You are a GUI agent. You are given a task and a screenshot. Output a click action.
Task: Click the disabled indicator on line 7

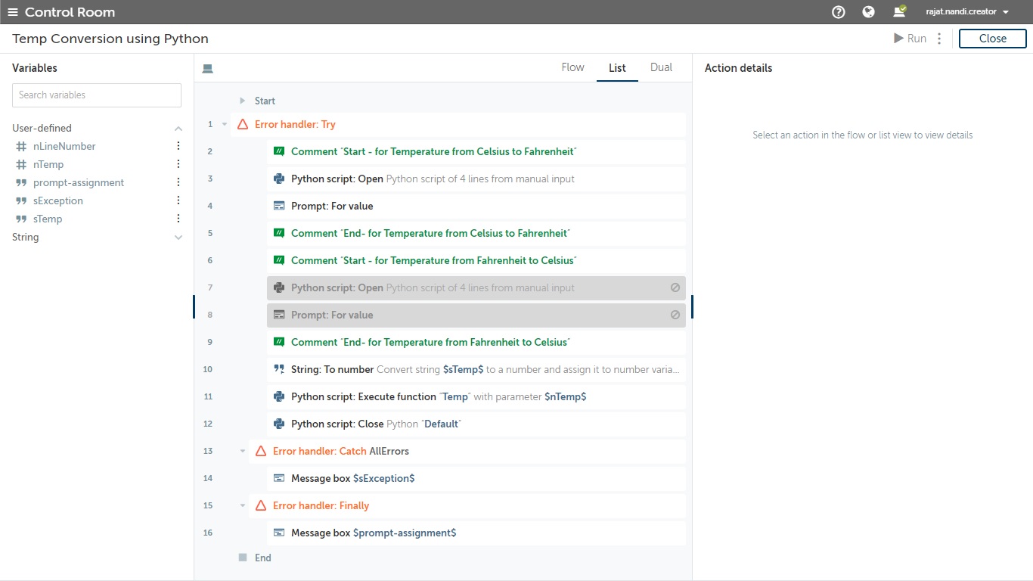coord(675,287)
